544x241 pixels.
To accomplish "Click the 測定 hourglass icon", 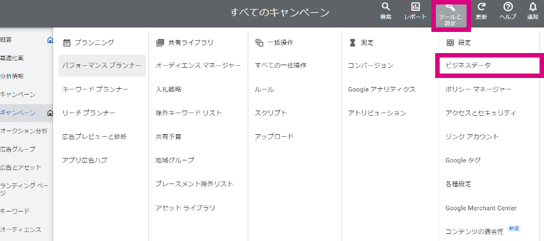I will [353, 43].
